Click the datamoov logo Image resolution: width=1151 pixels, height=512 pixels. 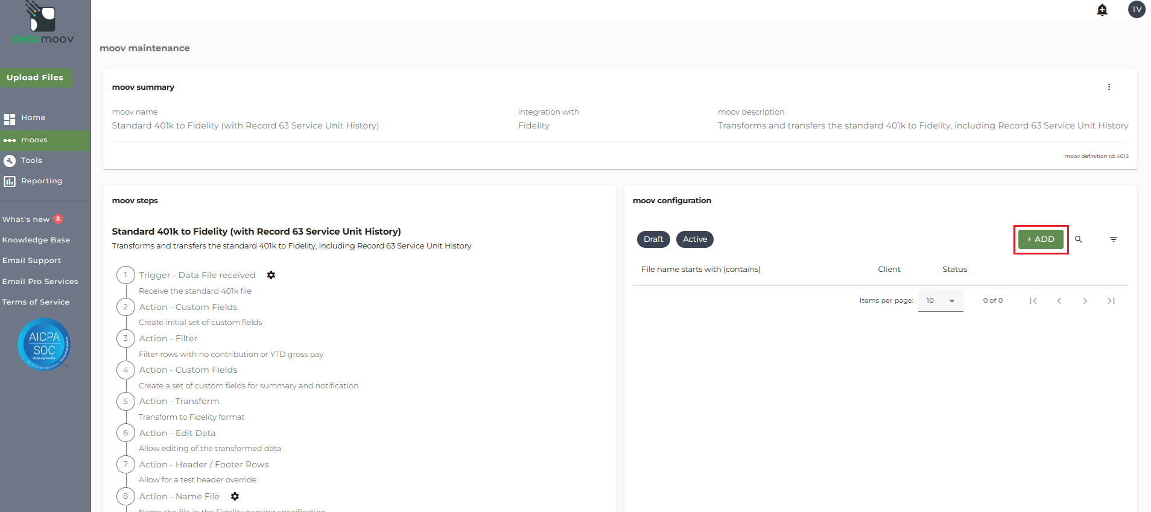tap(43, 23)
